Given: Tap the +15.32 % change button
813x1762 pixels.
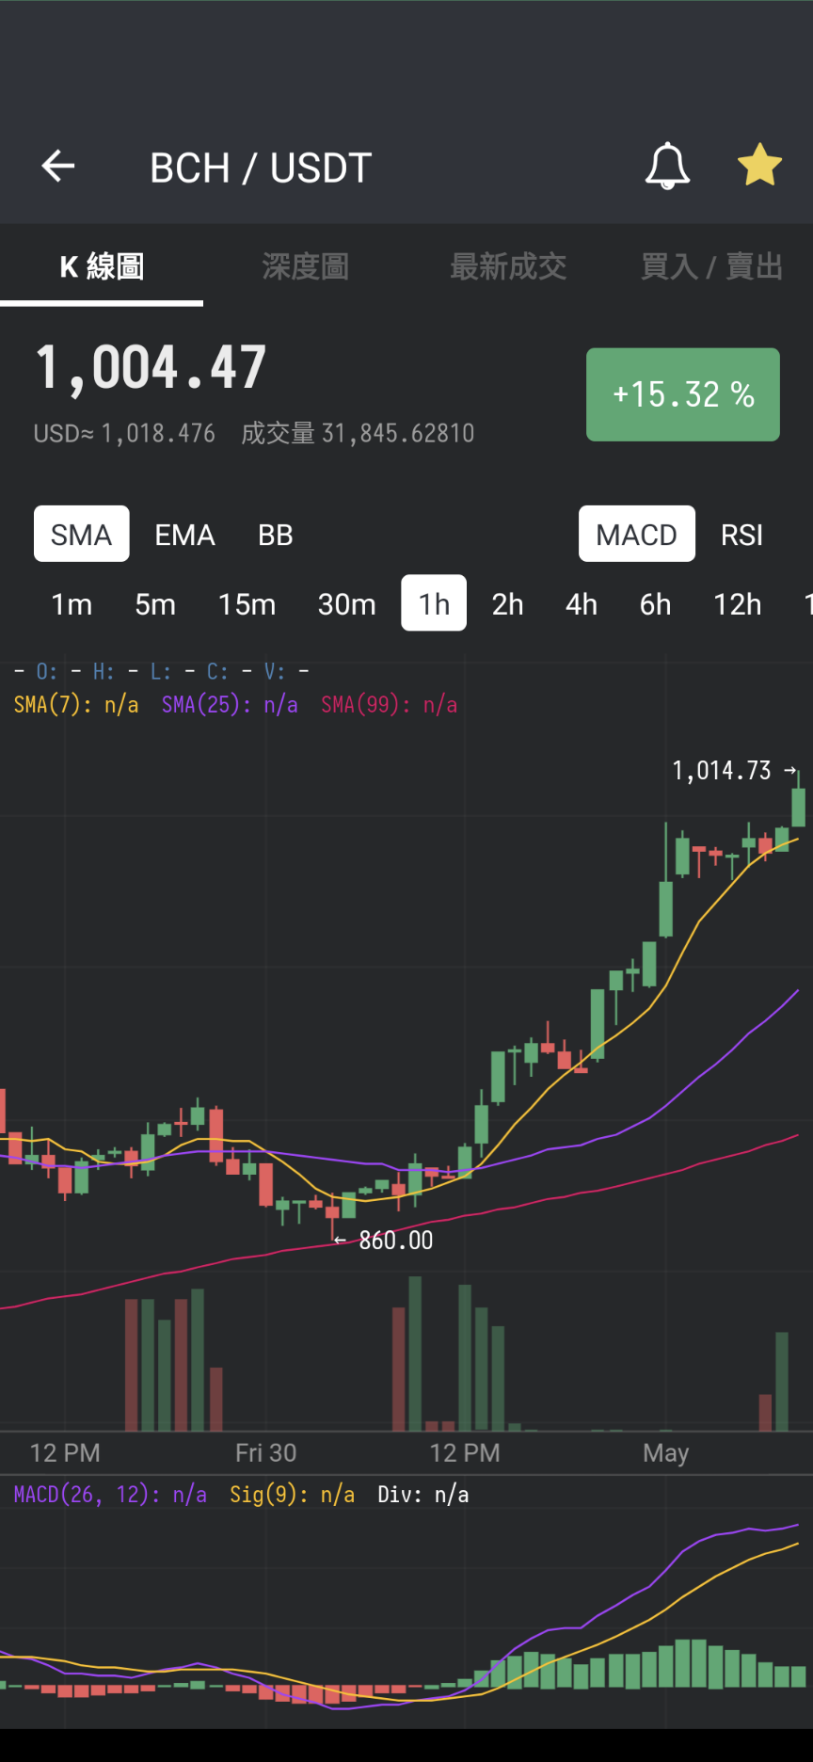Looking at the screenshot, I should pyautogui.click(x=683, y=394).
